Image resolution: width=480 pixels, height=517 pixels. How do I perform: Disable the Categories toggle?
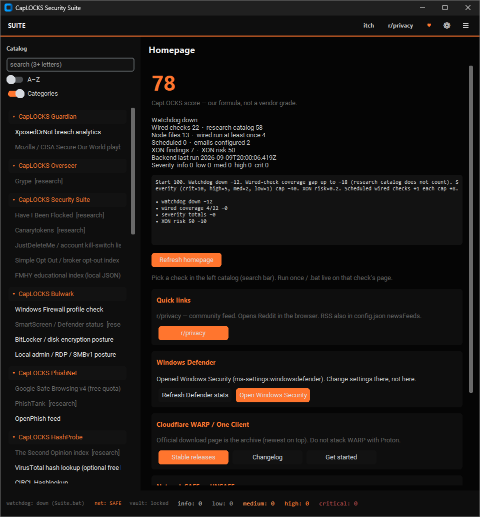[x=16, y=94]
